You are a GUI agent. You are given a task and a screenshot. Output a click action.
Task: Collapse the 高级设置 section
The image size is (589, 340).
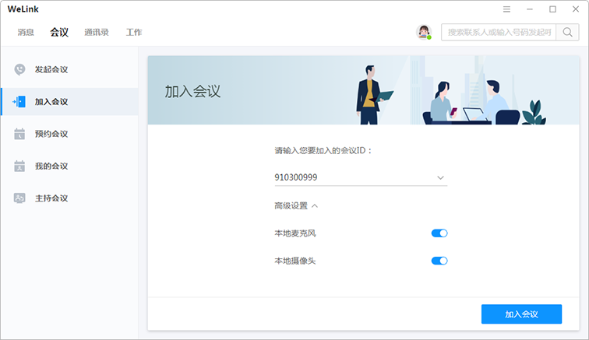tap(296, 205)
